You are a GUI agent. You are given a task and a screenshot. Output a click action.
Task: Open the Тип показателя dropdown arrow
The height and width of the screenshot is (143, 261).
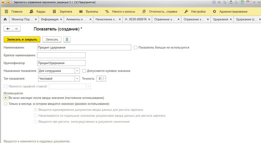click(x=77, y=78)
